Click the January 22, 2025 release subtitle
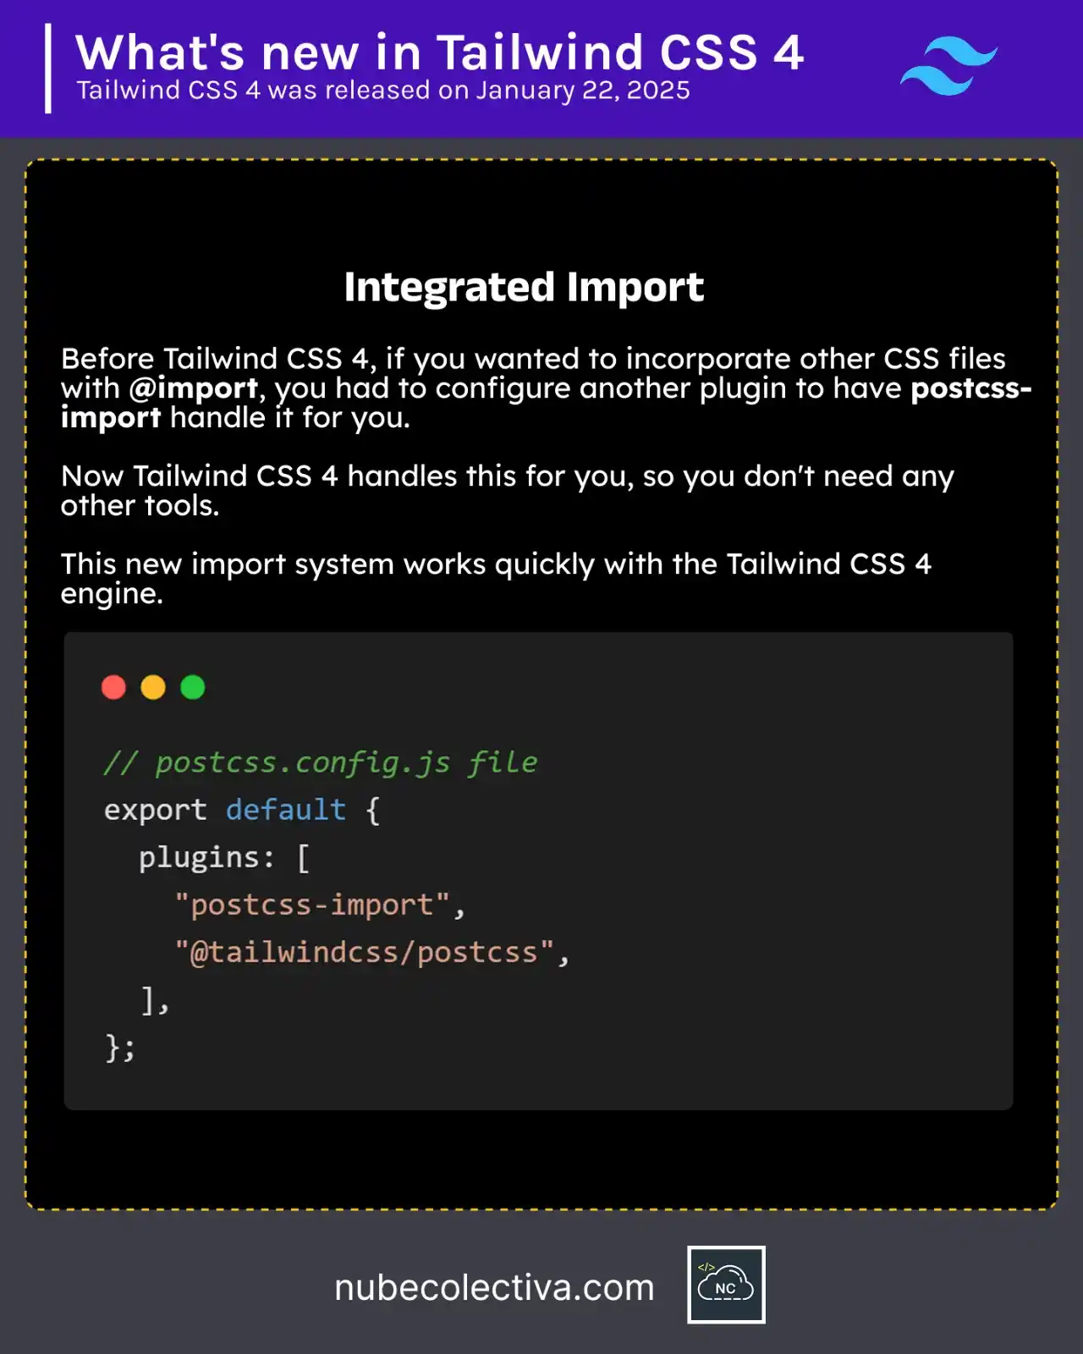Image resolution: width=1083 pixels, height=1354 pixels. 383,91
